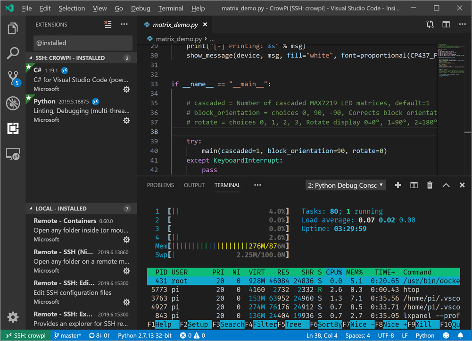This screenshot has width=472, height=341.
Task: Open changes compare icon in editor toolbar
Action: point(430,25)
